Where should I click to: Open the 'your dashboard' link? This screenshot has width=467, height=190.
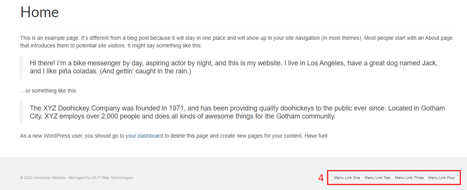144,136
